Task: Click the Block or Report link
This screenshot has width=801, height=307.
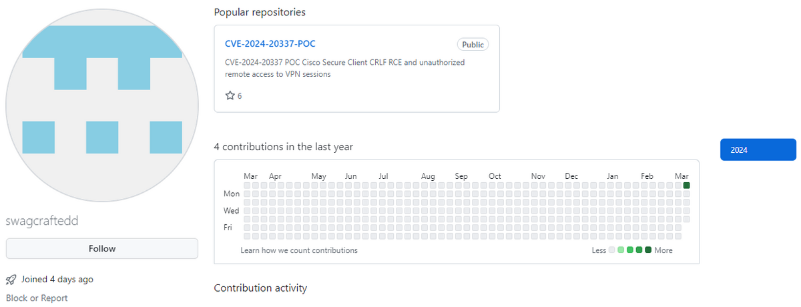Action: (x=37, y=298)
